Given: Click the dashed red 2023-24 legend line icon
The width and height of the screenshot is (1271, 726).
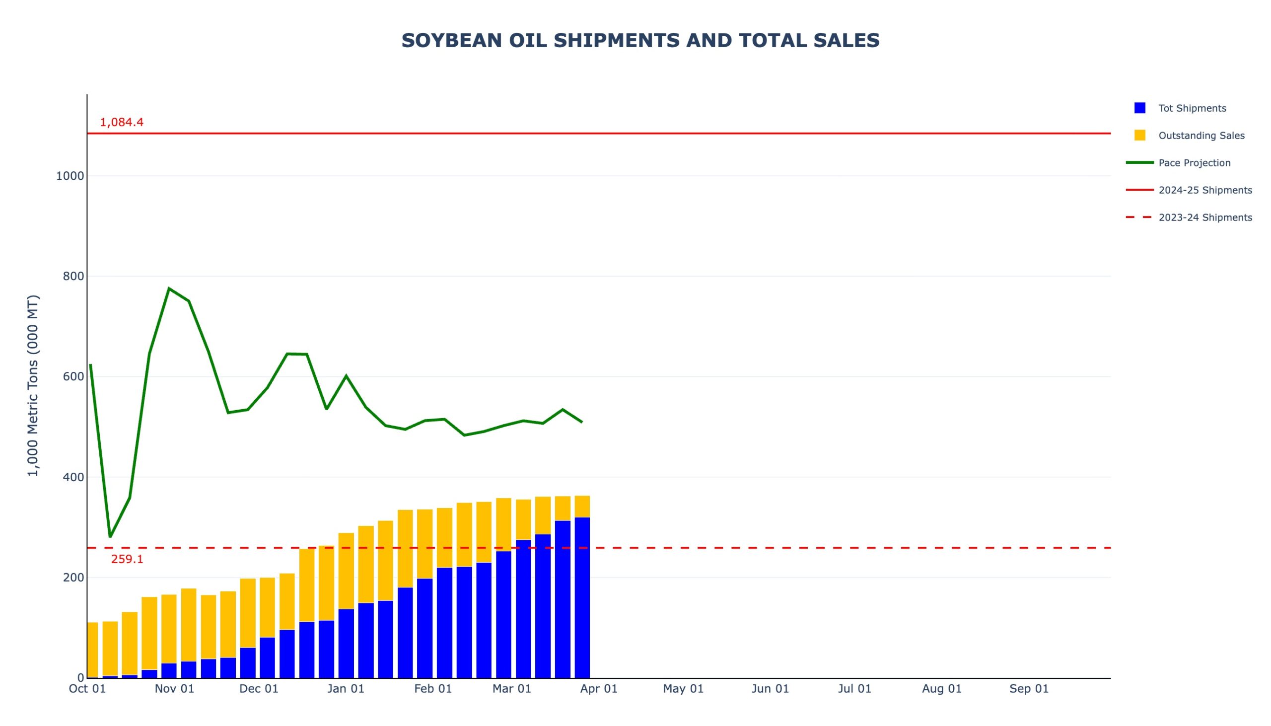Looking at the screenshot, I should click(1139, 218).
